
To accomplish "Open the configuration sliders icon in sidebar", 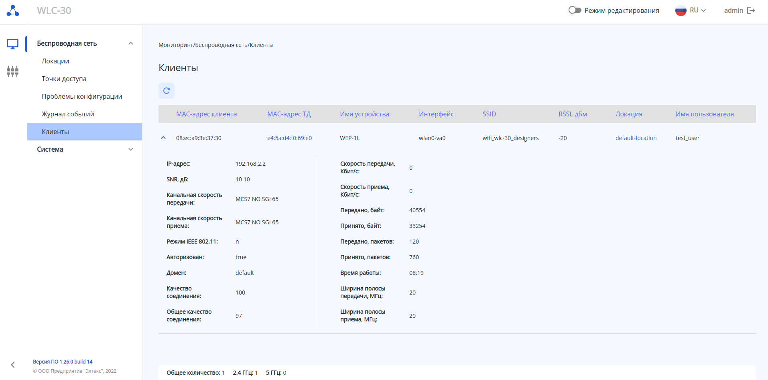I will pos(13,71).
